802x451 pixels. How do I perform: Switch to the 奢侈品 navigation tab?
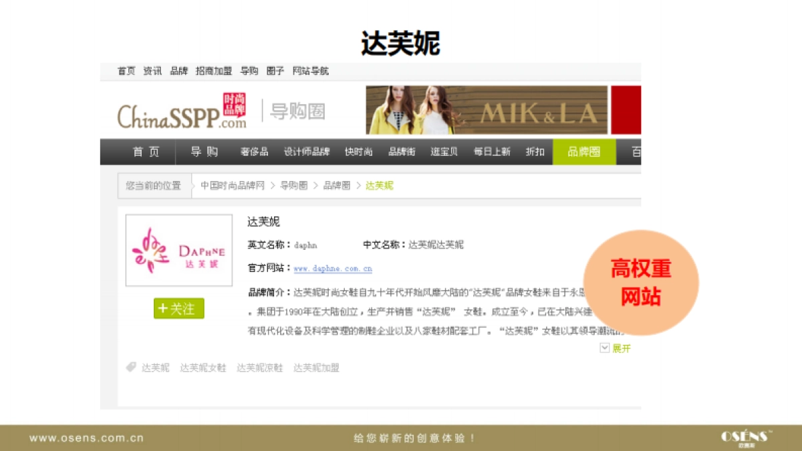(x=254, y=152)
